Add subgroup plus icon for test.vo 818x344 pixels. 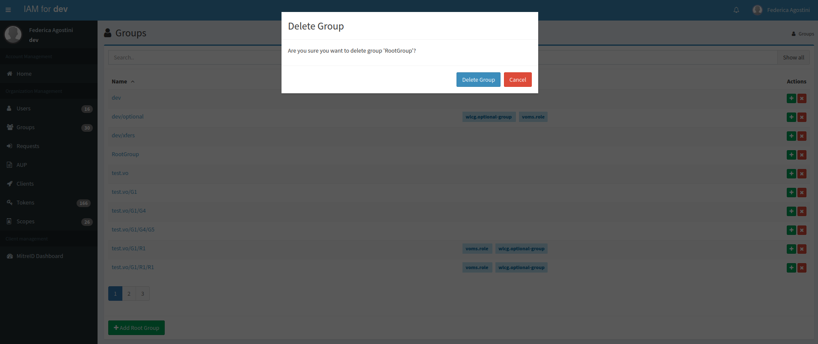(x=791, y=174)
